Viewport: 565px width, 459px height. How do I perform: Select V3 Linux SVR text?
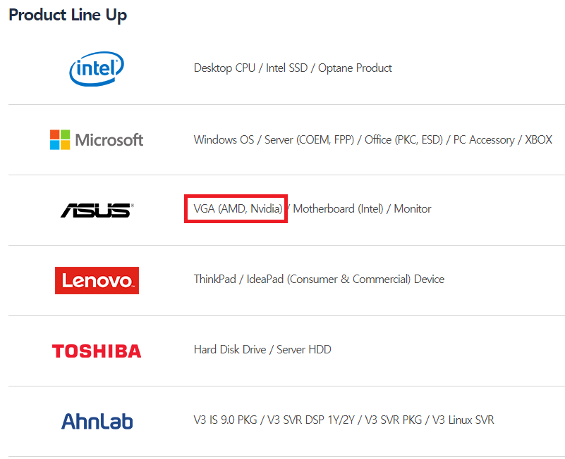pos(463,420)
